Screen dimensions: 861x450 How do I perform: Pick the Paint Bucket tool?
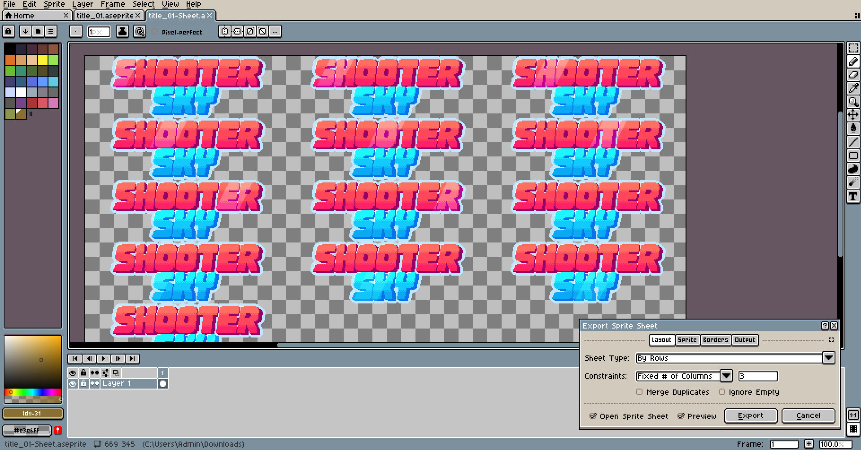[853, 129]
